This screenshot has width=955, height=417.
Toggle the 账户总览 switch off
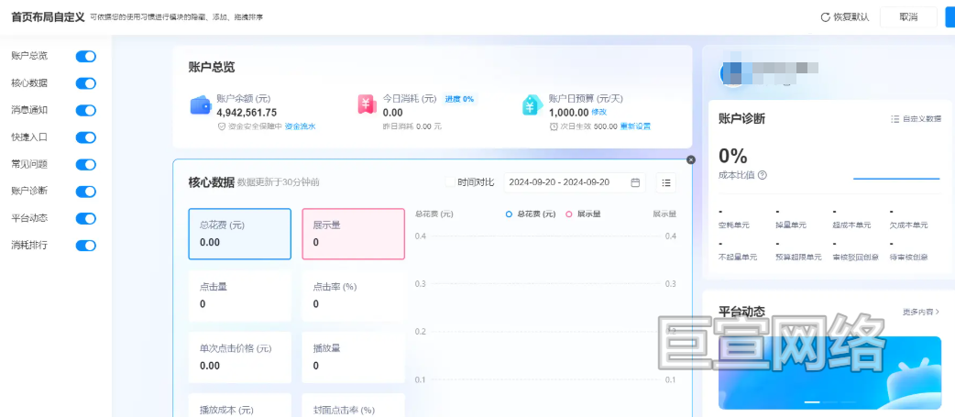click(86, 57)
